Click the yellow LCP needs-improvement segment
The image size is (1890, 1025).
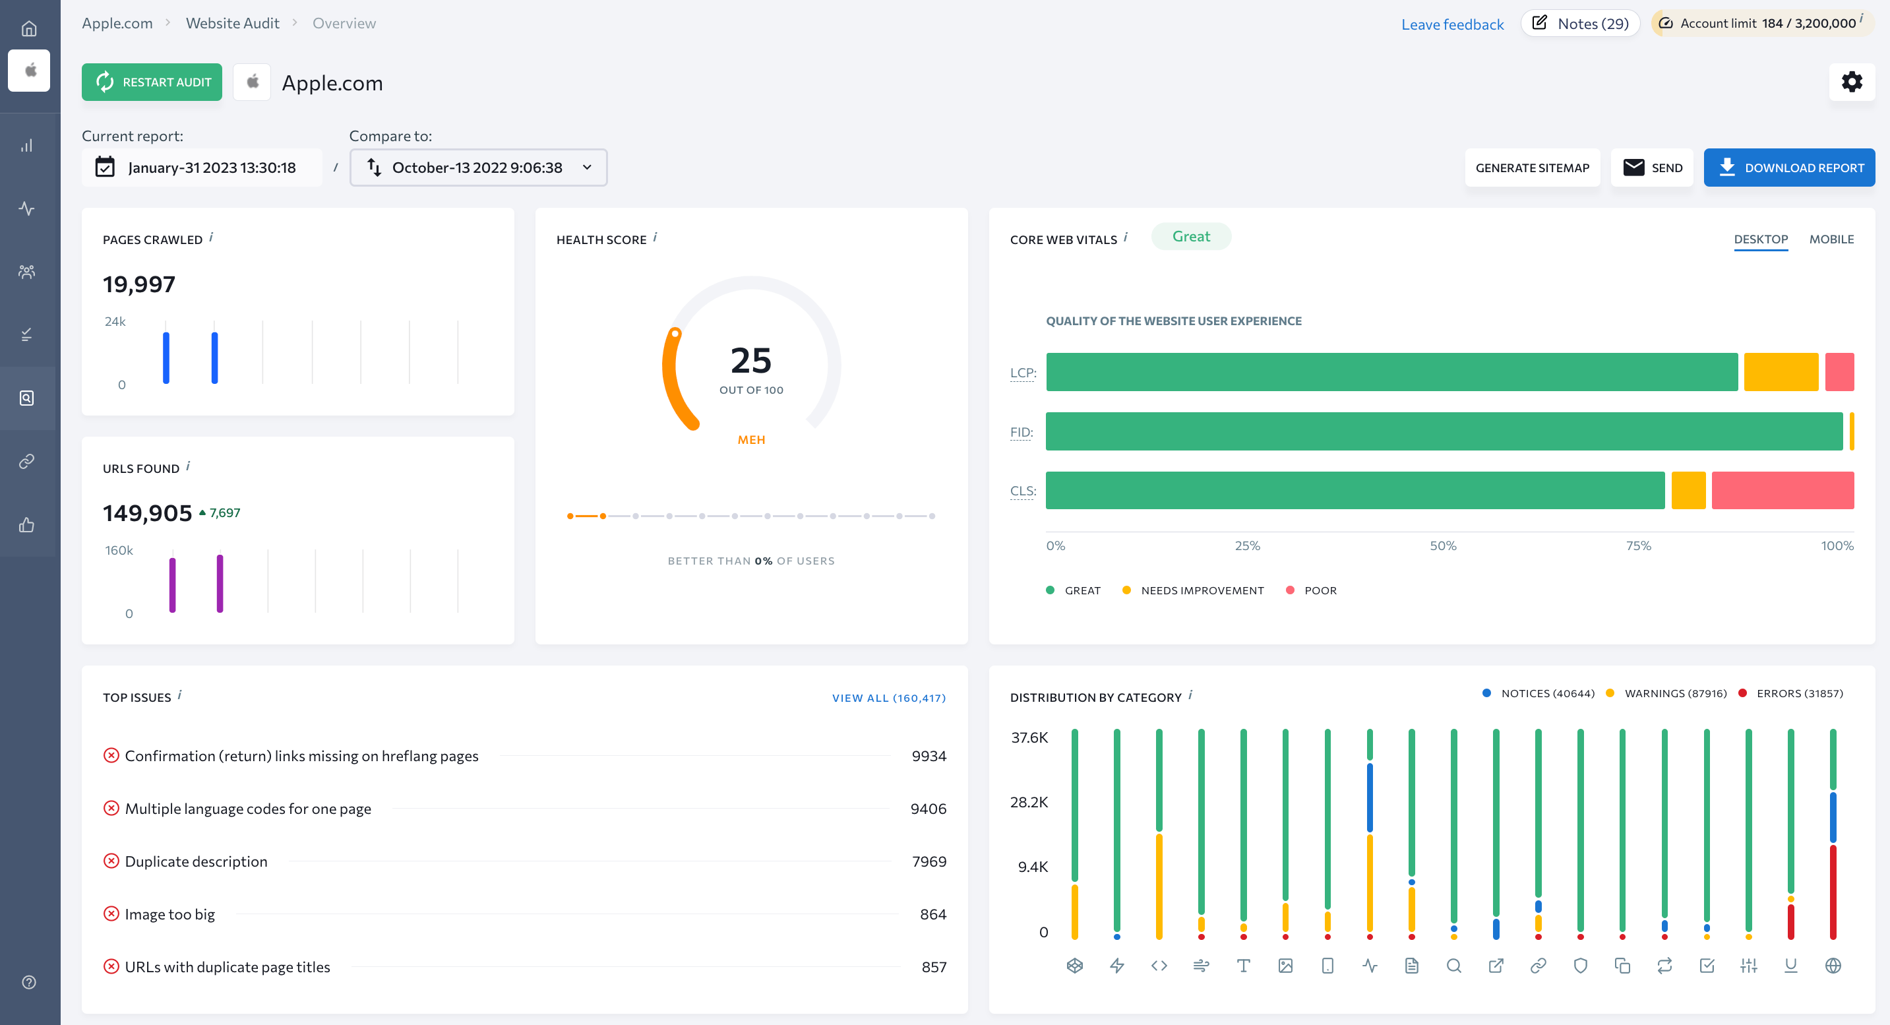click(1781, 372)
